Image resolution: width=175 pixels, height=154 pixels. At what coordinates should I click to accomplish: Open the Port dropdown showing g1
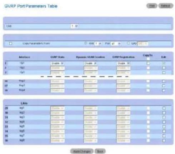coord(116,44)
